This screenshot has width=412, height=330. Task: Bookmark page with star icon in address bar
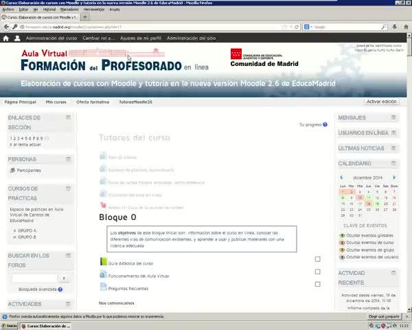click(284, 27)
